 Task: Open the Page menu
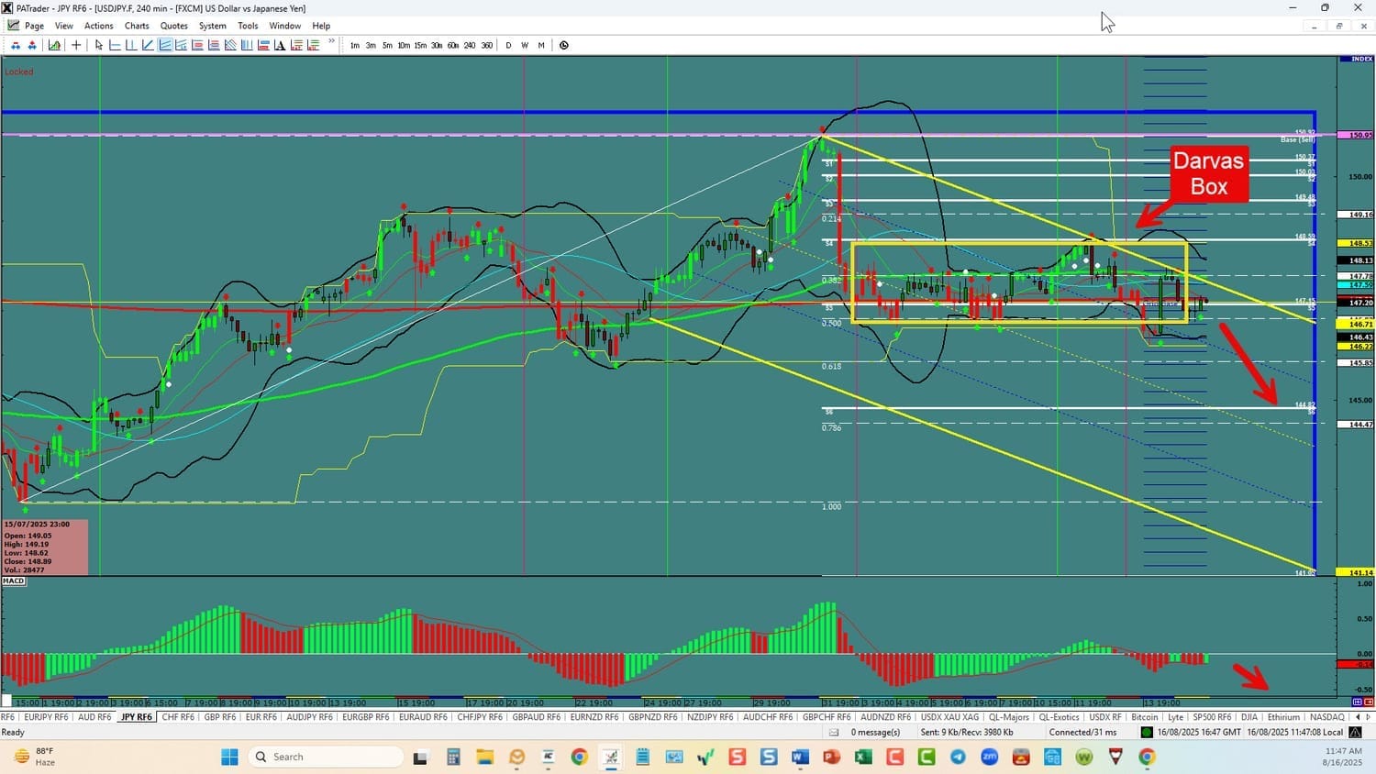[x=34, y=26]
